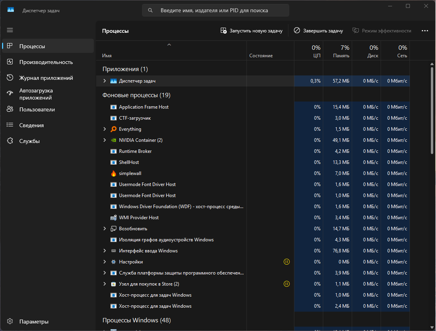Click Запустить новую задачу button
This screenshot has width=436, height=331.
[251, 31]
